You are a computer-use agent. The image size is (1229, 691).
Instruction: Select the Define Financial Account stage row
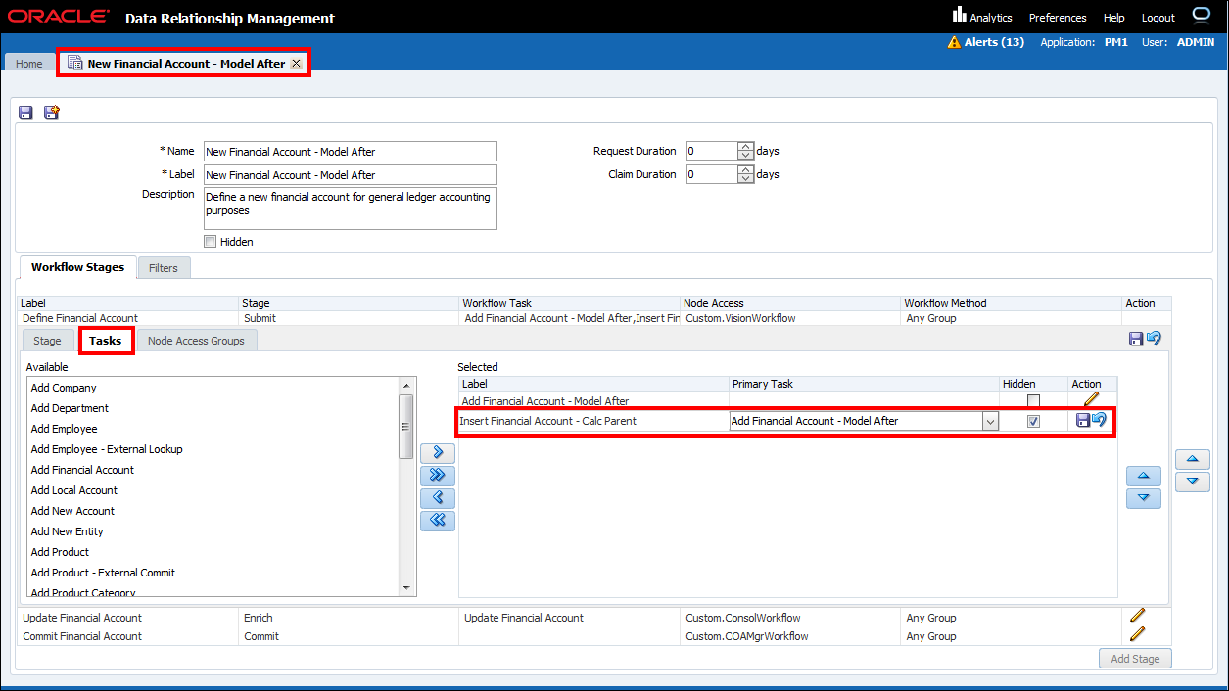[x=594, y=318]
